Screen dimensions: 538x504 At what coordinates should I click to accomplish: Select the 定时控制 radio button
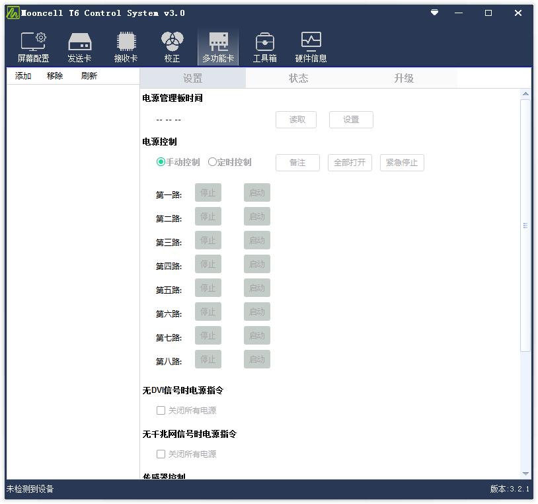(x=230, y=162)
